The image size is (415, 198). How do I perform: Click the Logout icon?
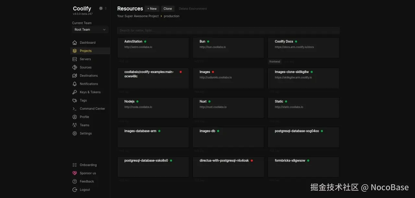point(75,190)
